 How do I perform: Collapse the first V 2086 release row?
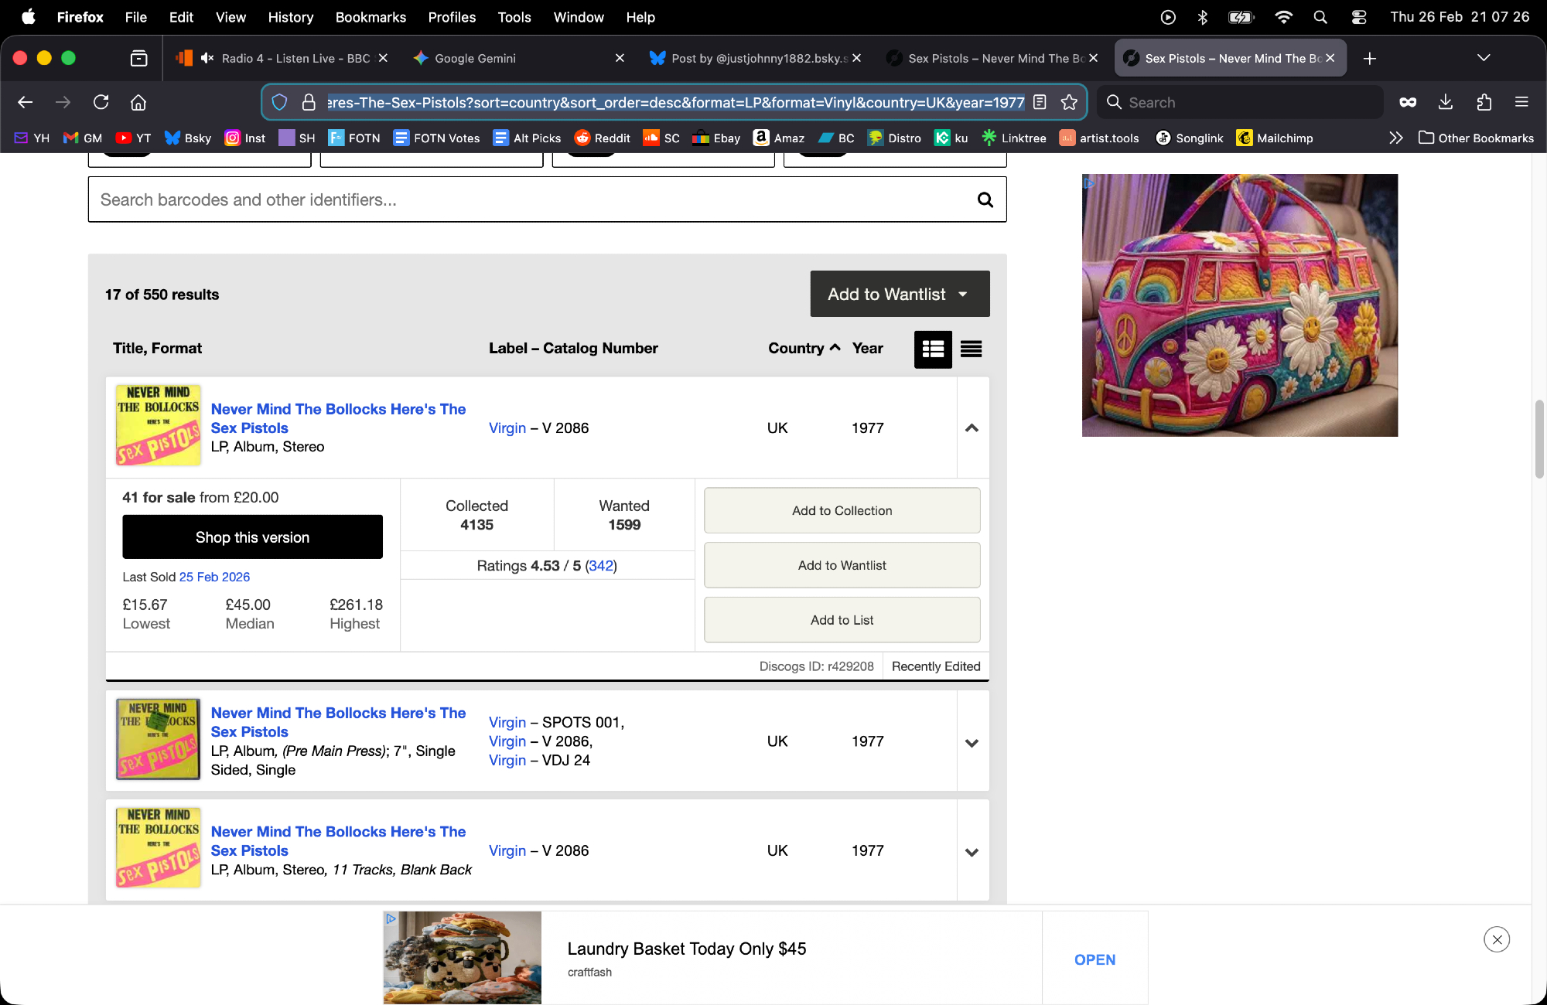pos(972,428)
